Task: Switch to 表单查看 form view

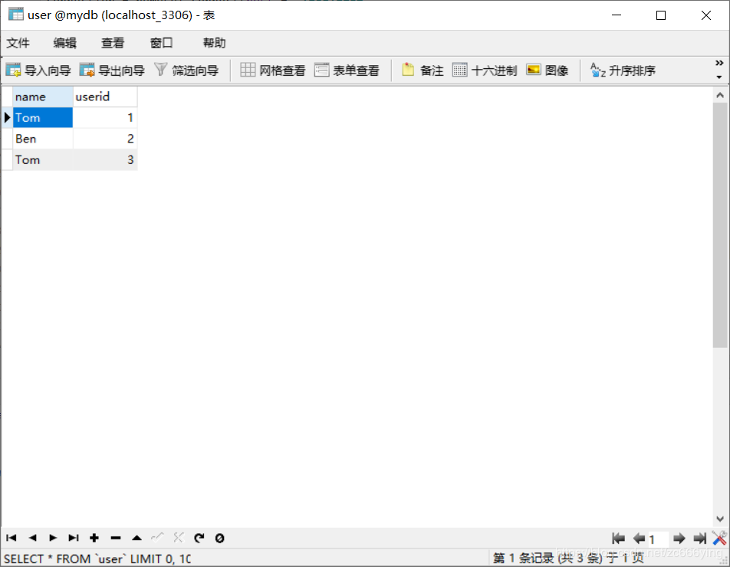Action: (347, 70)
